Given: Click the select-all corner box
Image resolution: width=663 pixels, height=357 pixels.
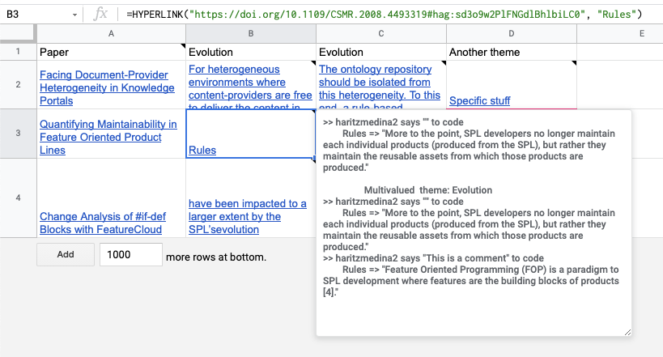Looking at the screenshot, I should [18, 33].
